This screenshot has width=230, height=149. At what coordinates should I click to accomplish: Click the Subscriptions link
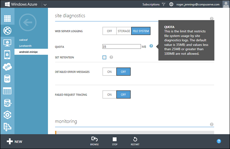click(151, 4)
